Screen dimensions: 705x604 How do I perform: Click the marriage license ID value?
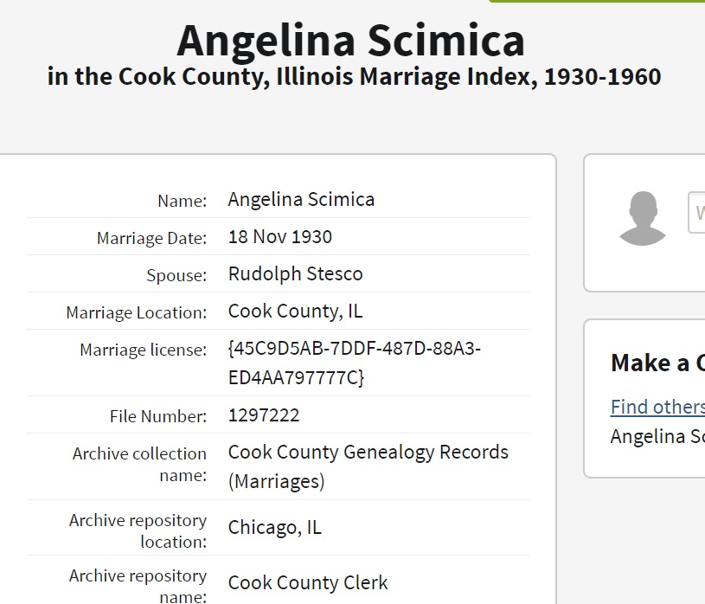354,363
